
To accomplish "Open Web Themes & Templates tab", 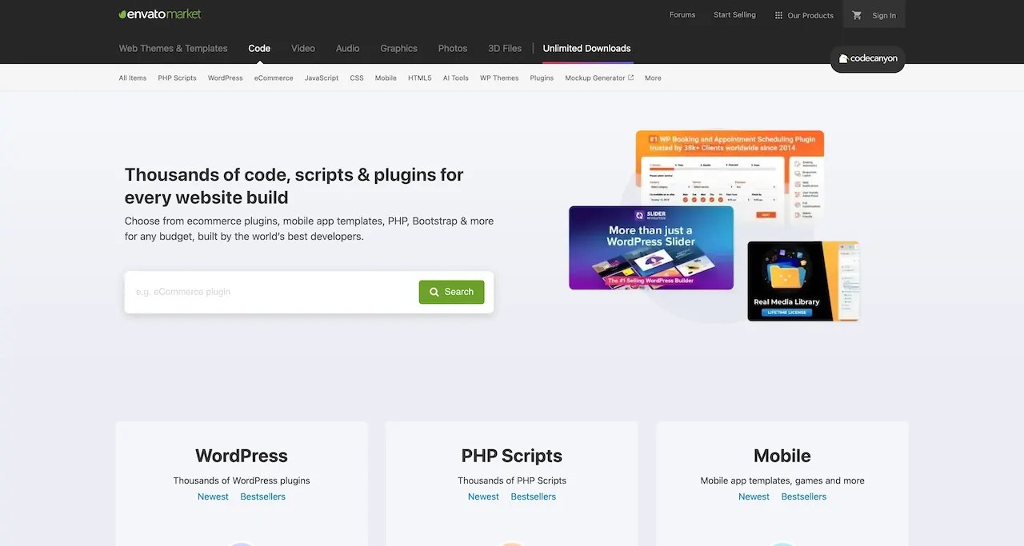I will [x=173, y=48].
